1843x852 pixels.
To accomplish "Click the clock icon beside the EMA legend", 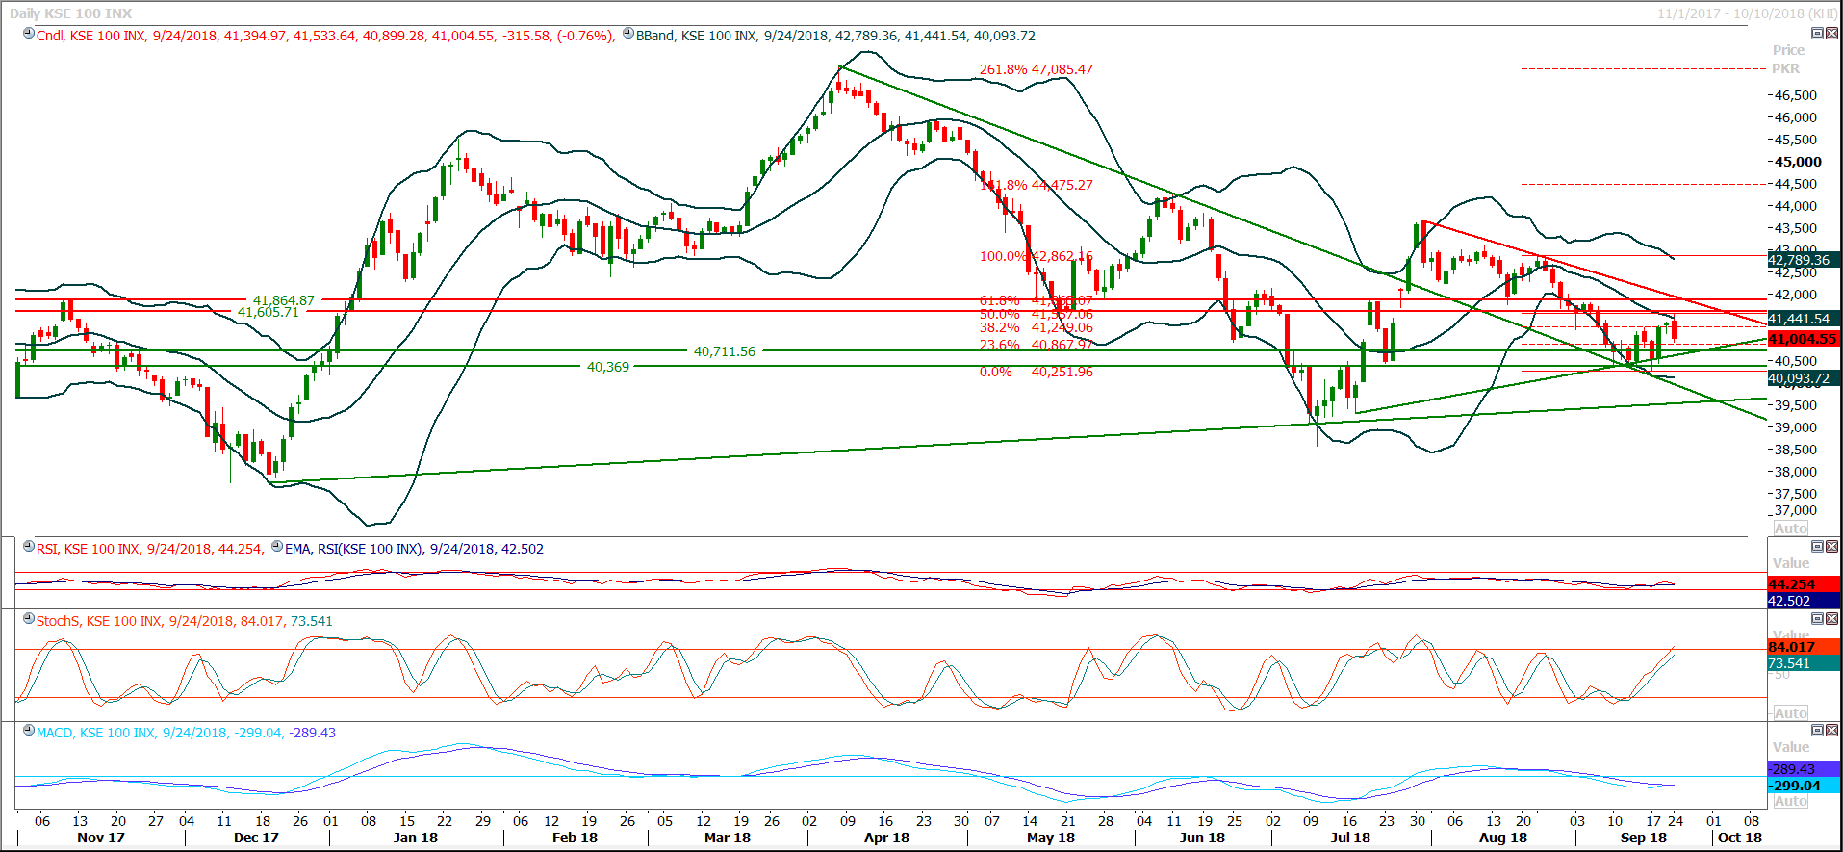I will pos(277,547).
